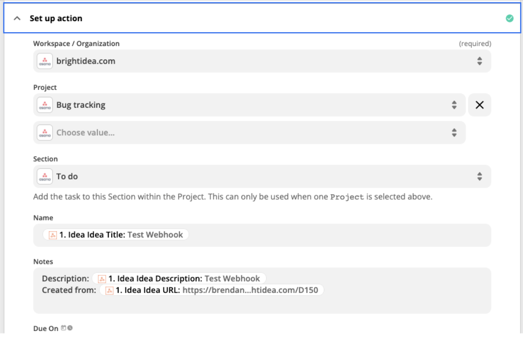Click the calendar icon next to Due On

(63, 328)
